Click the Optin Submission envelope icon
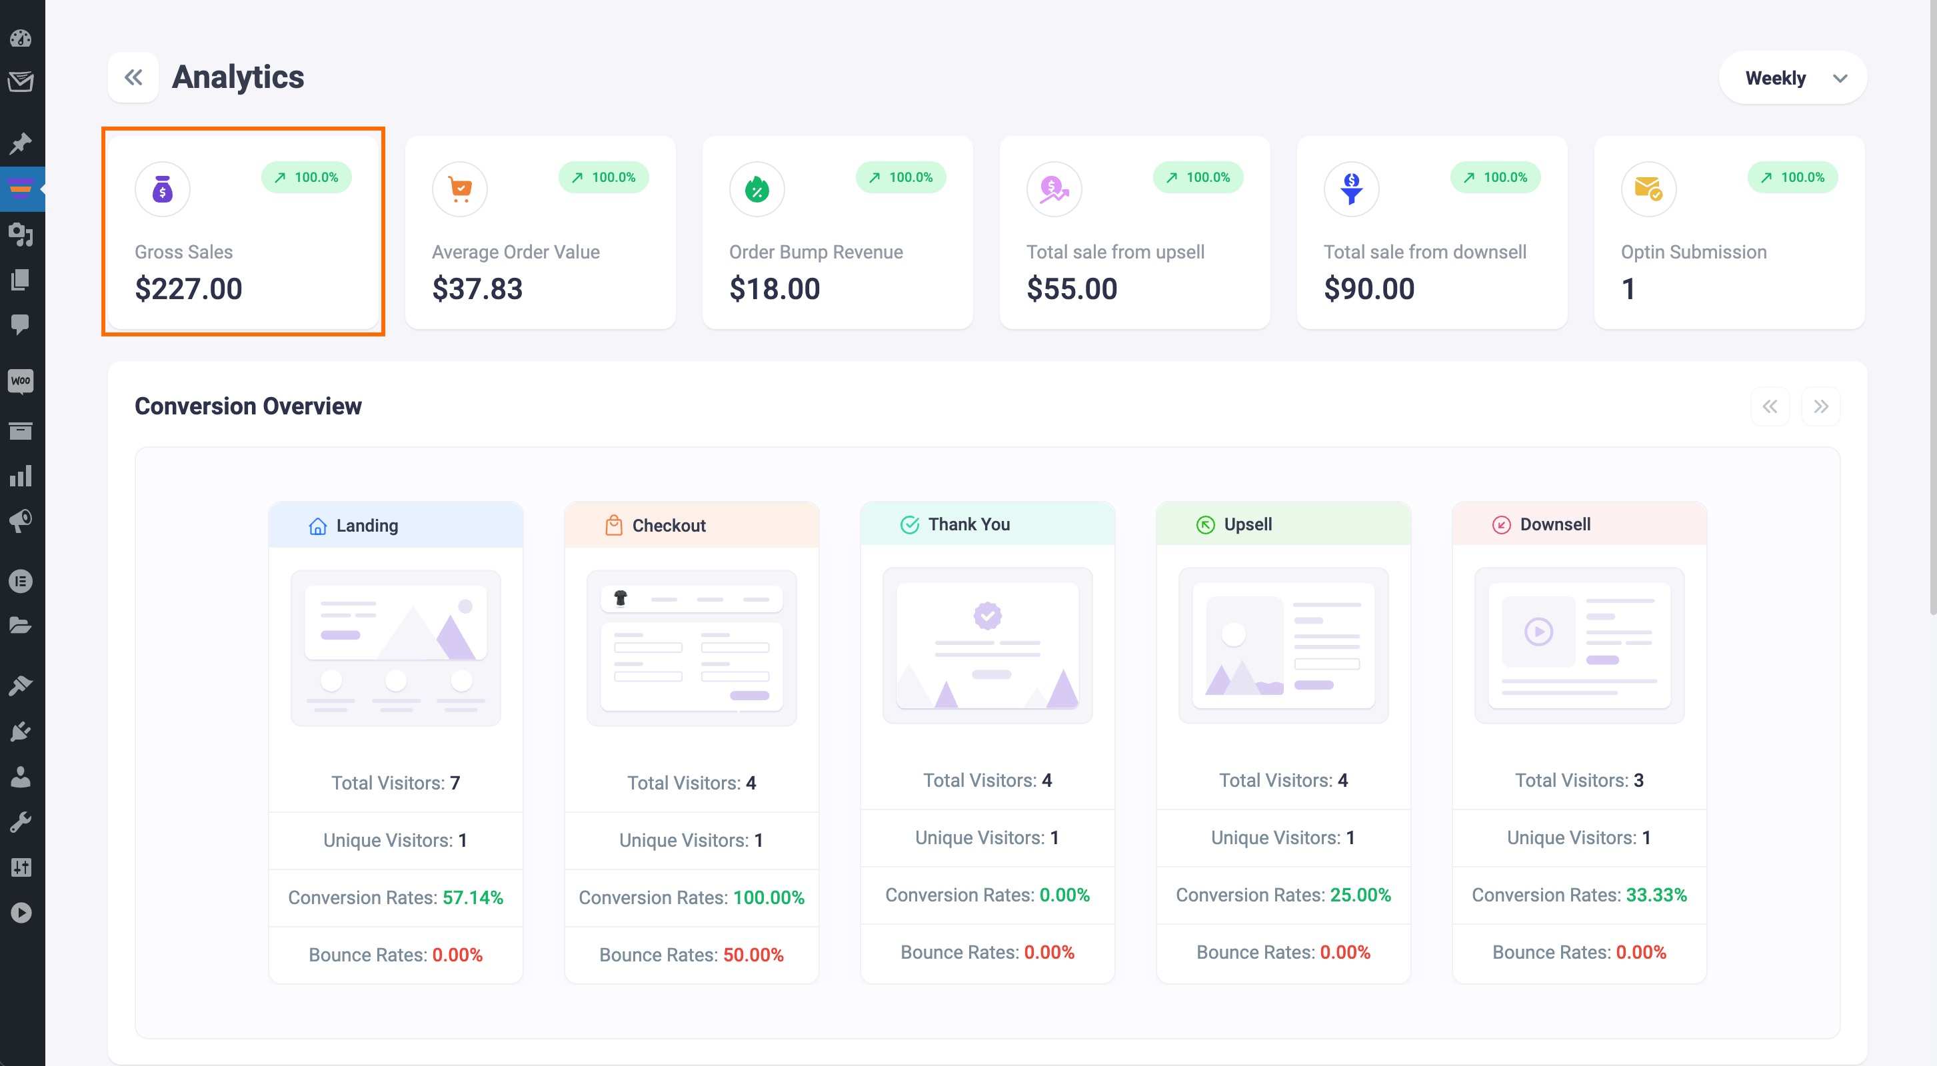1937x1066 pixels. click(x=1648, y=189)
